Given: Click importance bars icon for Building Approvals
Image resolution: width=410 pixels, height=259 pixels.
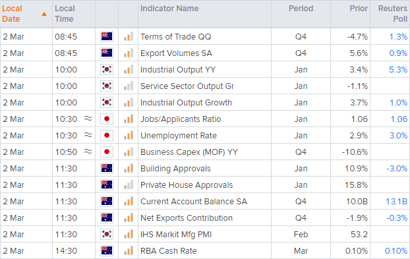Looking at the screenshot, I should point(129,168).
